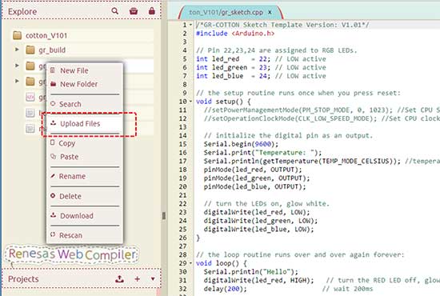Fold setup function at line 10
Image resolution: width=440 pixels, height=296 pixels.
click(191, 102)
